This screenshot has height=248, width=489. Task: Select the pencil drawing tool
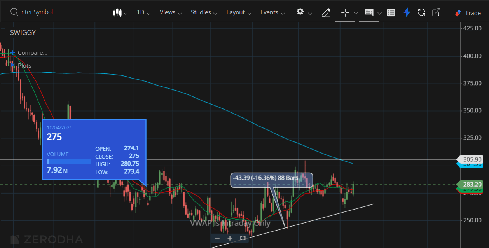click(326, 13)
